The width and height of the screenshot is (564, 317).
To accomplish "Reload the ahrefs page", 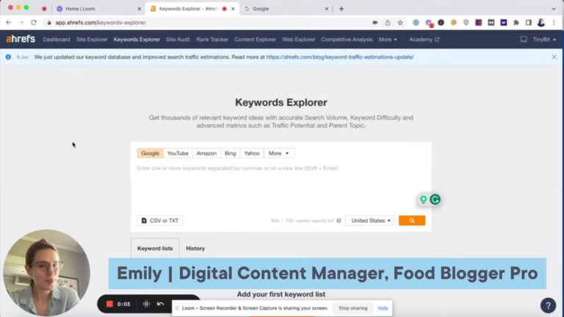I will [34, 22].
